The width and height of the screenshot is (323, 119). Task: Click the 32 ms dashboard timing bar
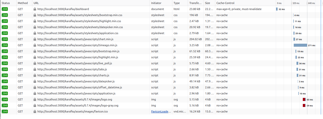277,9
